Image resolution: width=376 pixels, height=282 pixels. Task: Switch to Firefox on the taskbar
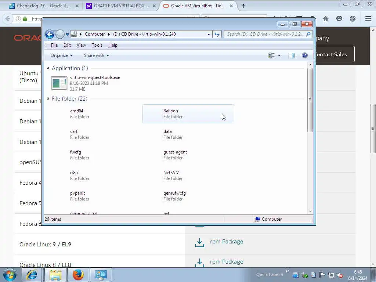coord(78,275)
